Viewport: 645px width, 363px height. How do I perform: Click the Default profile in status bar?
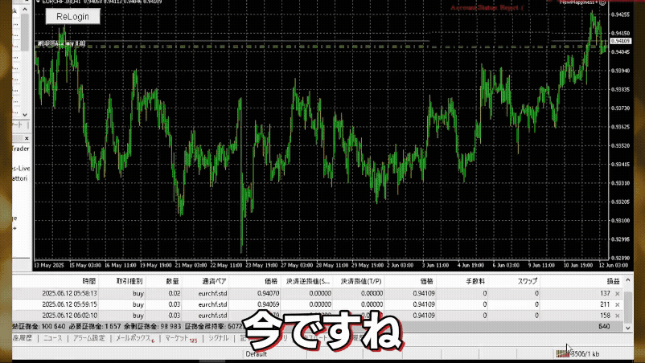click(x=256, y=353)
